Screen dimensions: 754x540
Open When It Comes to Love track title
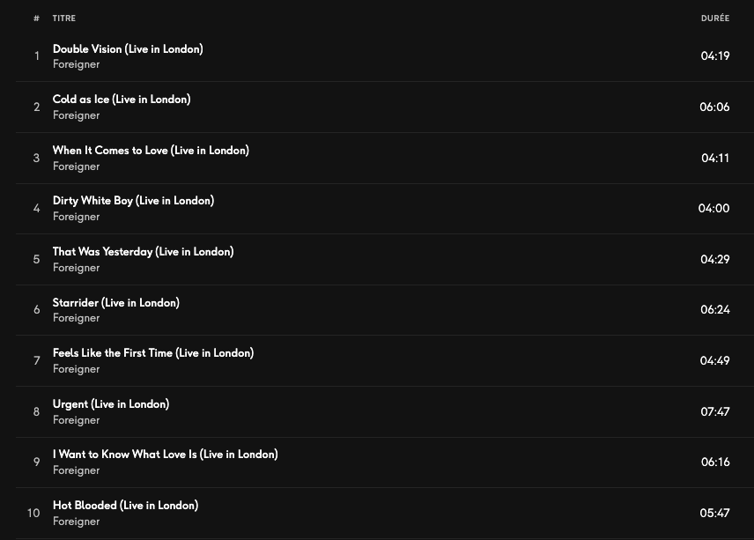coord(151,151)
